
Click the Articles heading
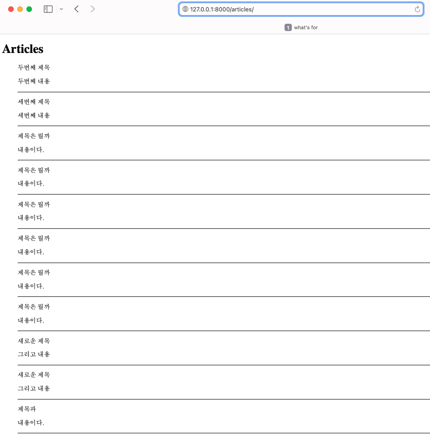click(23, 49)
